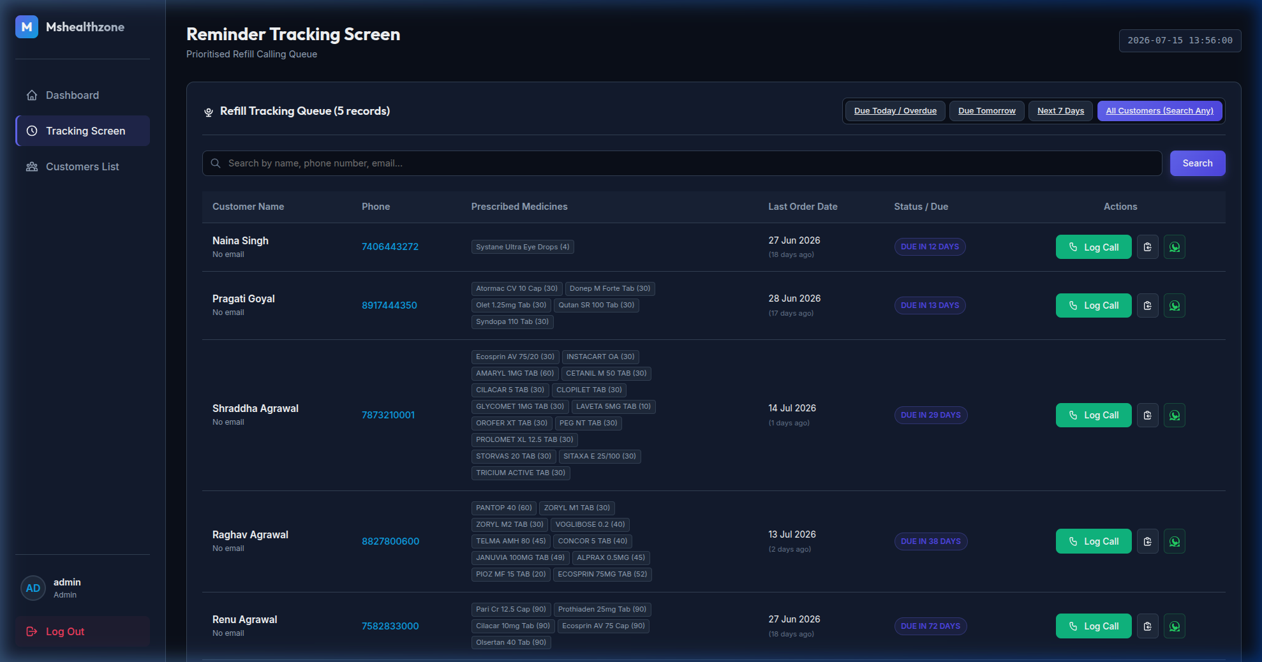Viewport: 1262px width, 662px height.
Task: Open Dashboard from the sidebar
Action: point(82,95)
